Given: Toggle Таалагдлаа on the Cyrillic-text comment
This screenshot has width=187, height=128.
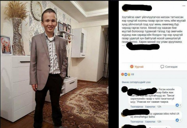Looking at the screenshot, I should point(137,107).
